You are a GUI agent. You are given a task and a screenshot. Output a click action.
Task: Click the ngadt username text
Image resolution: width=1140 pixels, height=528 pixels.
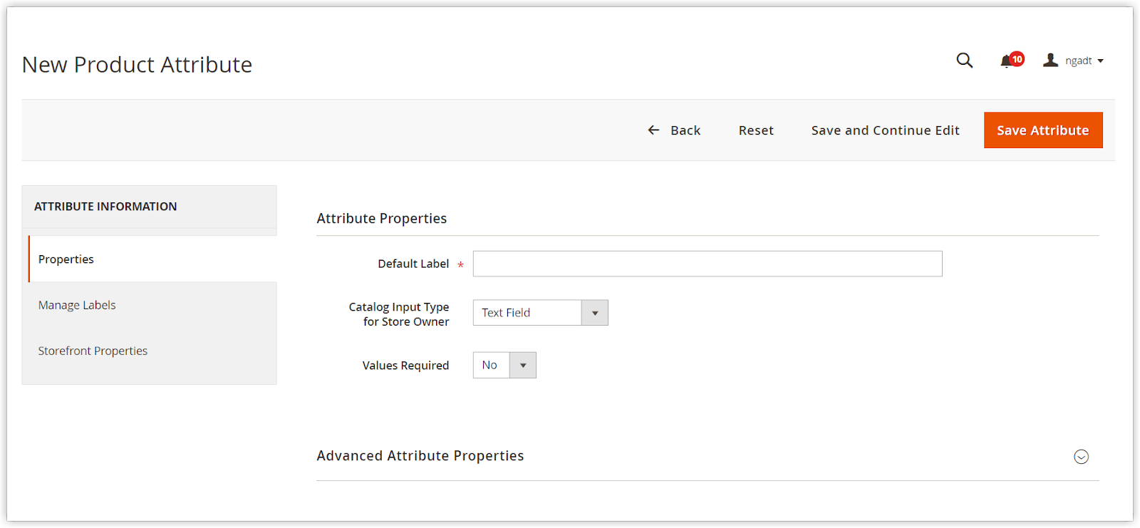1078,61
